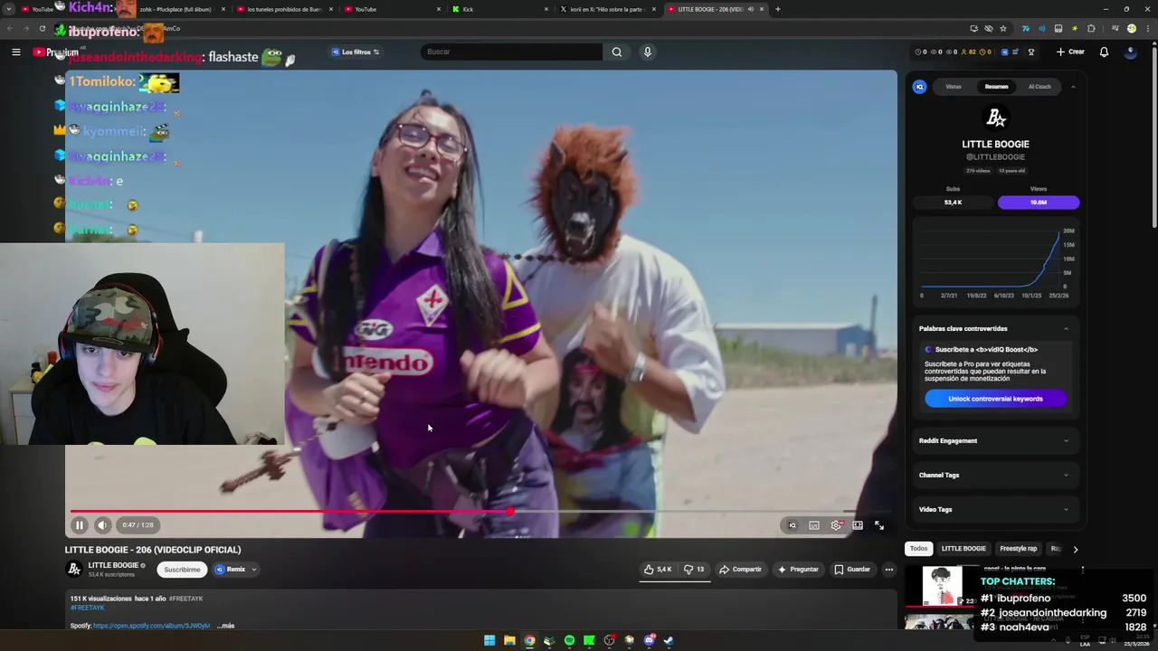Open the first recommended video thumbnail
The width and height of the screenshot is (1158, 651).
coord(941,586)
